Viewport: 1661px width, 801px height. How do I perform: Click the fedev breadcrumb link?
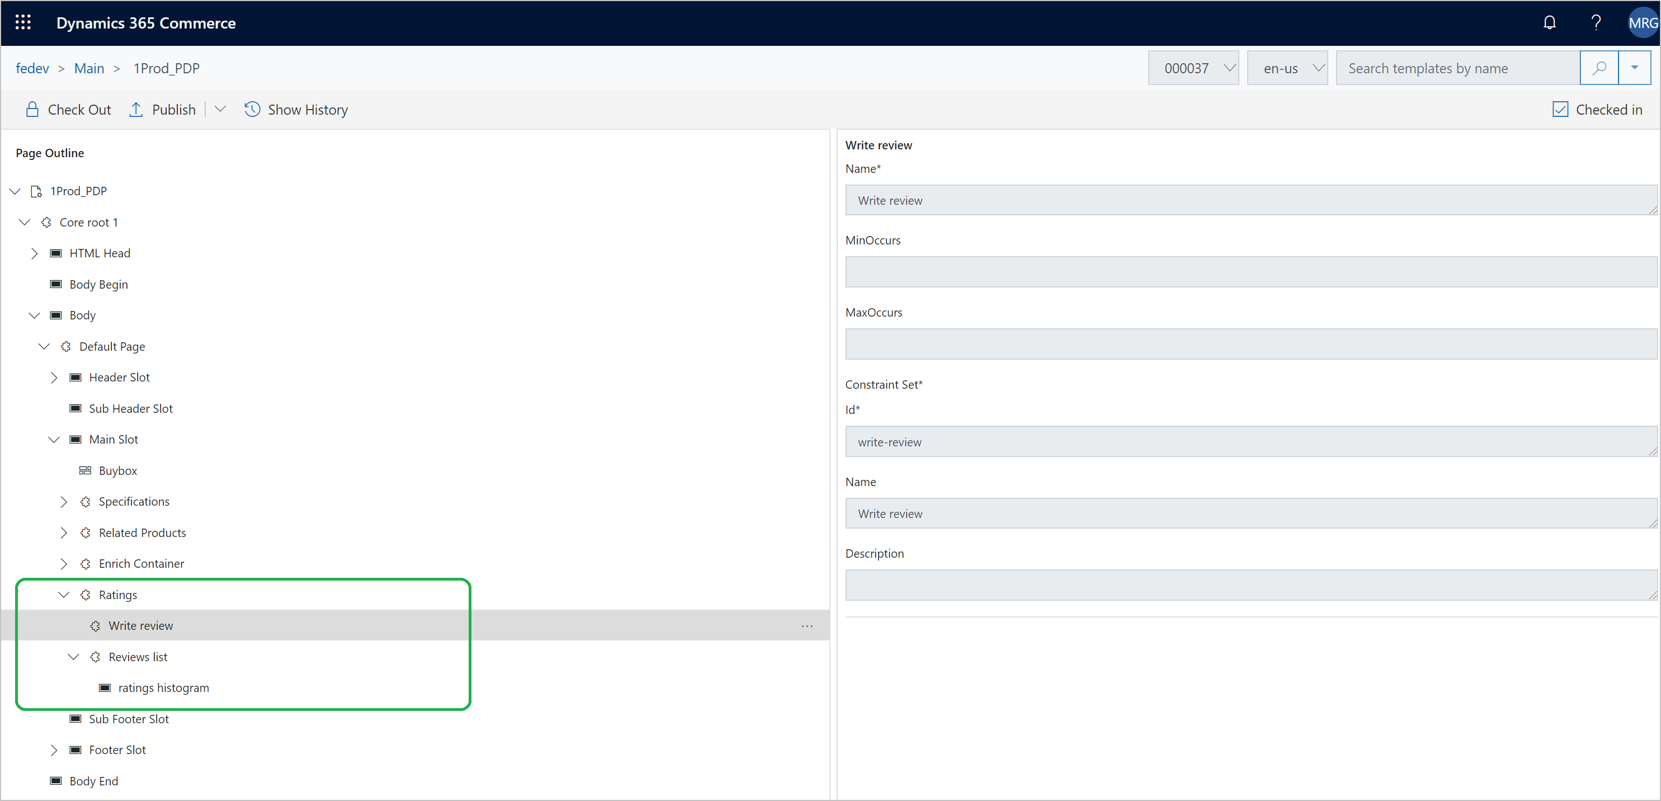coord(31,68)
